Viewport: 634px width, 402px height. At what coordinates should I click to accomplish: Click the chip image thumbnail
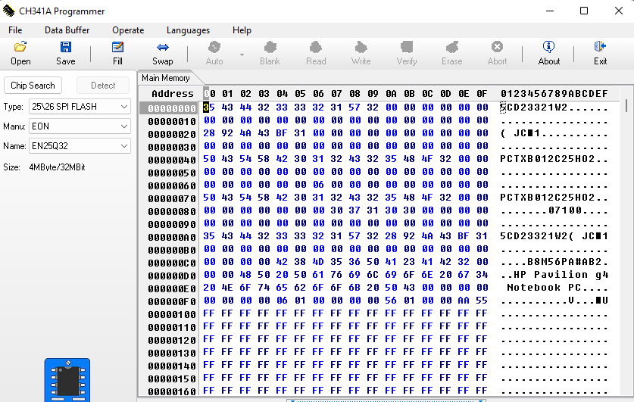(x=67, y=379)
